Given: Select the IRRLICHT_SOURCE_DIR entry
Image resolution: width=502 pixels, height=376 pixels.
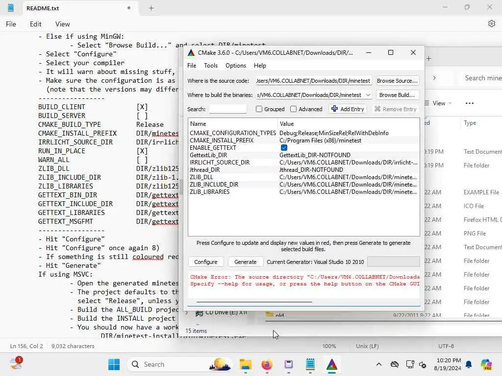Looking at the screenshot, I should tap(303, 163).
